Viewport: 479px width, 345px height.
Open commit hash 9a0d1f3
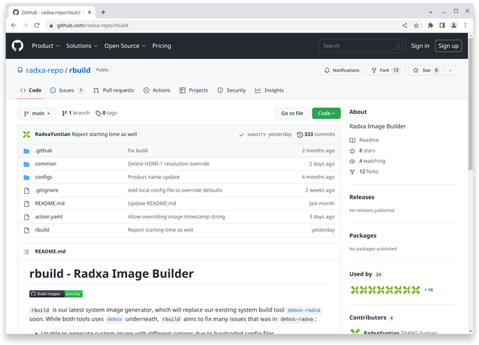[256, 135]
